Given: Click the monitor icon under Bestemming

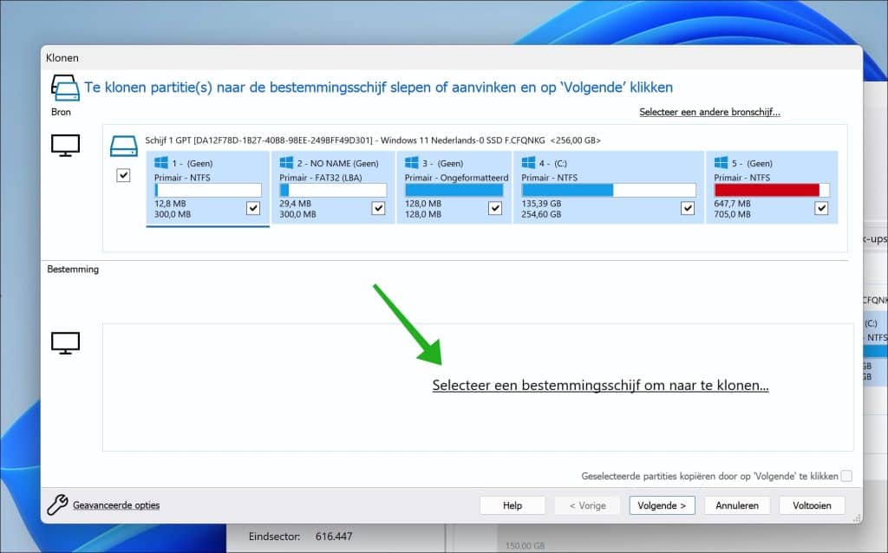Looking at the screenshot, I should 65,343.
